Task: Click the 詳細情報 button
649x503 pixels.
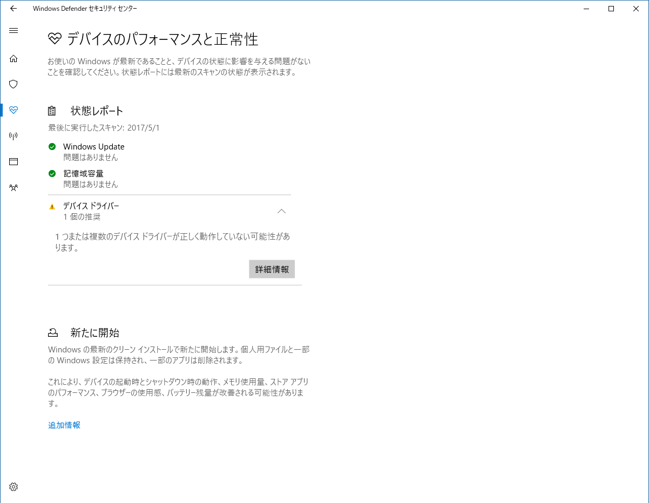Action: 272,269
